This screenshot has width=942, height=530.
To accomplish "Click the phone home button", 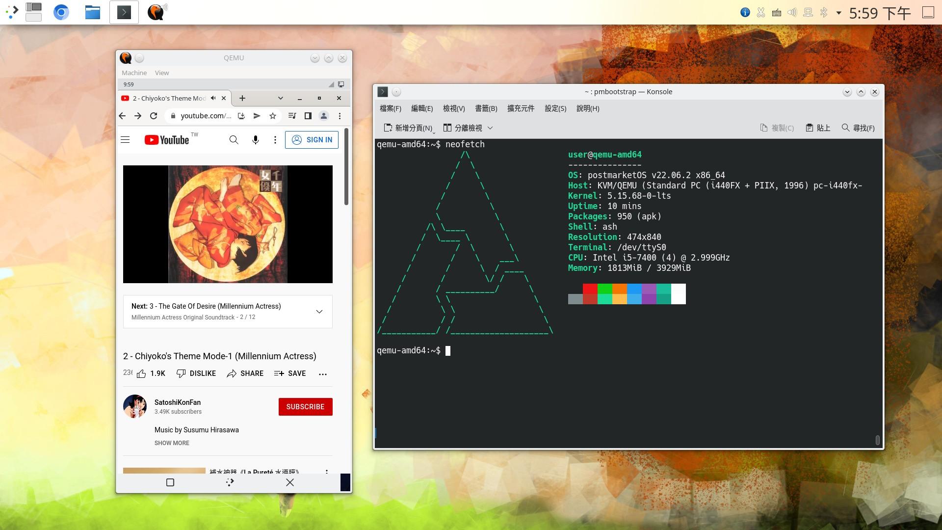I will 230,482.
